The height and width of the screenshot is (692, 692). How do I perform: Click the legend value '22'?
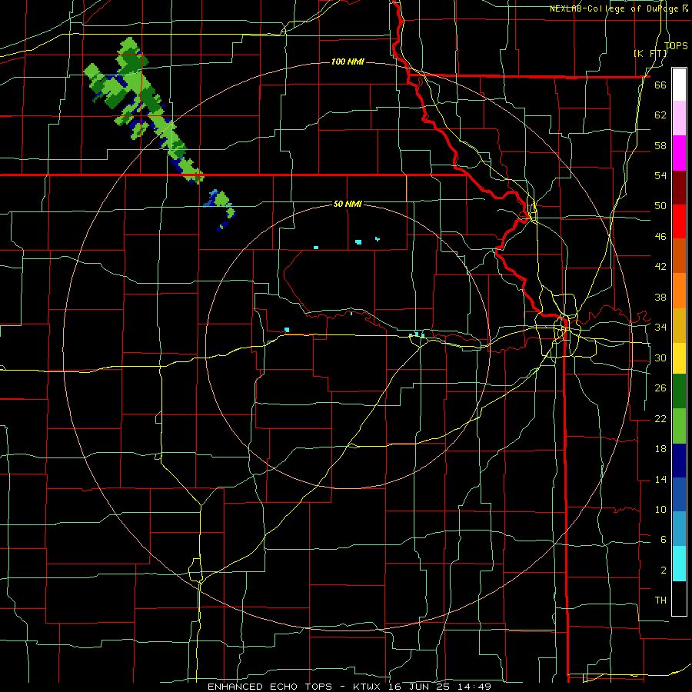660,418
